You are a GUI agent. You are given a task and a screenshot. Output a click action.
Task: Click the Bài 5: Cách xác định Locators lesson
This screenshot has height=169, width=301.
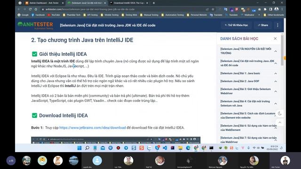248,115
